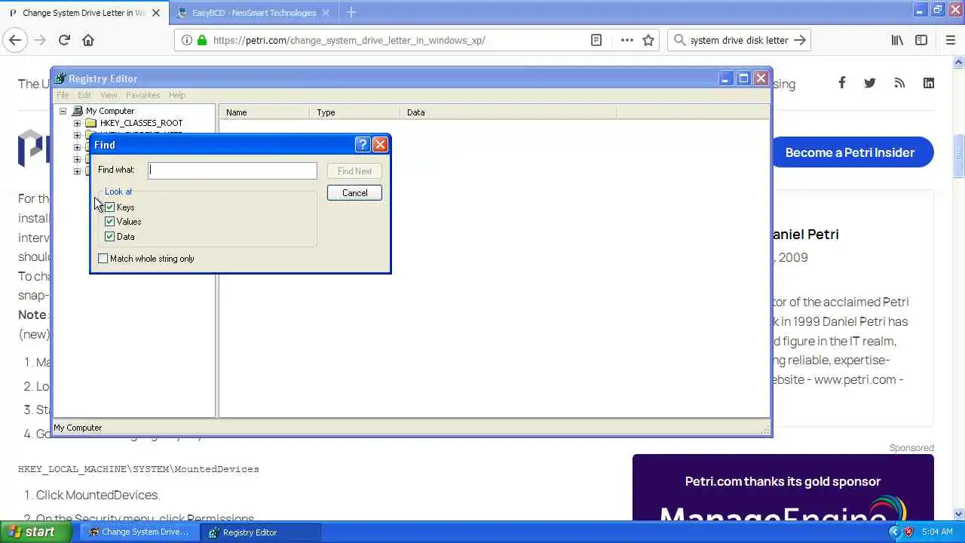The image size is (965, 543).
Task: Open Firefox hamburger menu
Action: coord(950,40)
